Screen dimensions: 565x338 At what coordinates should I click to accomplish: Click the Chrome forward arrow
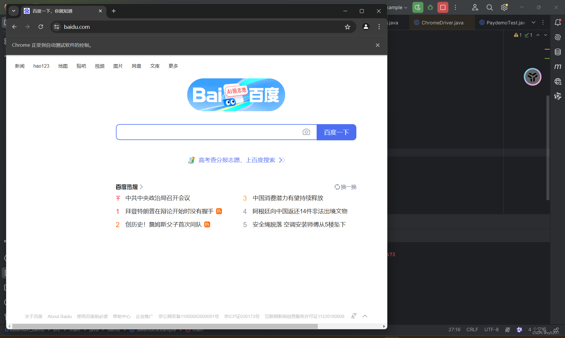(27, 27)
